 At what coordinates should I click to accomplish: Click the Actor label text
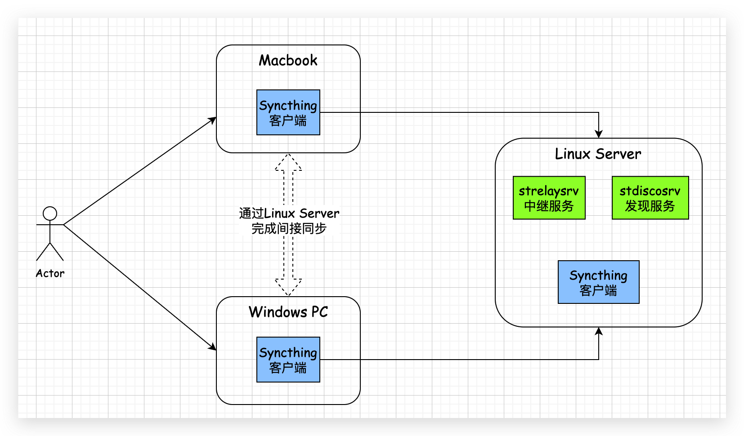point(50,273)
